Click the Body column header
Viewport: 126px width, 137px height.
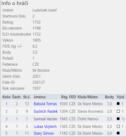(109, 97)
